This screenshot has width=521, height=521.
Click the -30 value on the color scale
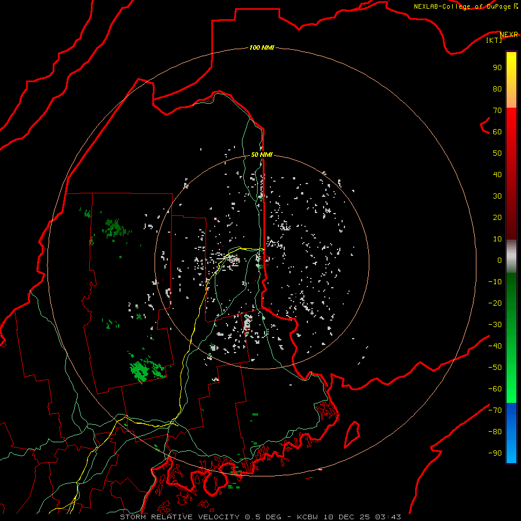coord(495,324)
